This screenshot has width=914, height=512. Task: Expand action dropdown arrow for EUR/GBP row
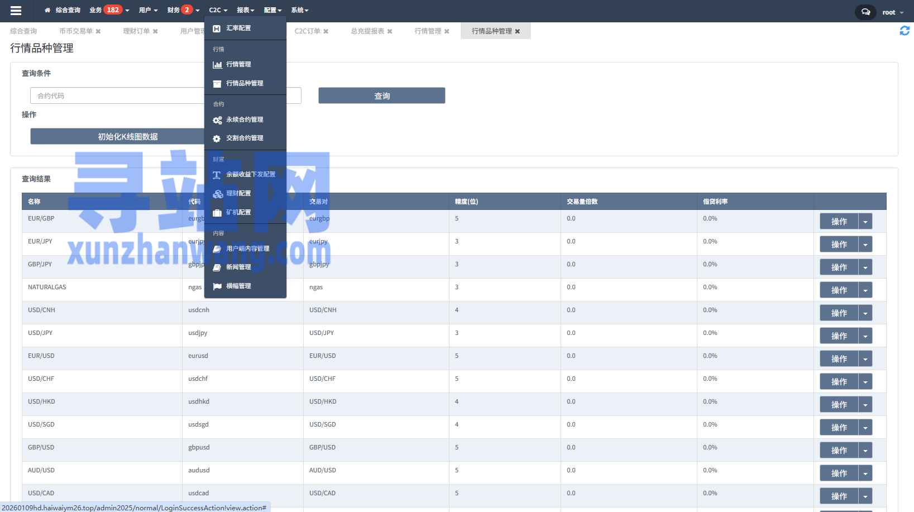coord(865,222)
